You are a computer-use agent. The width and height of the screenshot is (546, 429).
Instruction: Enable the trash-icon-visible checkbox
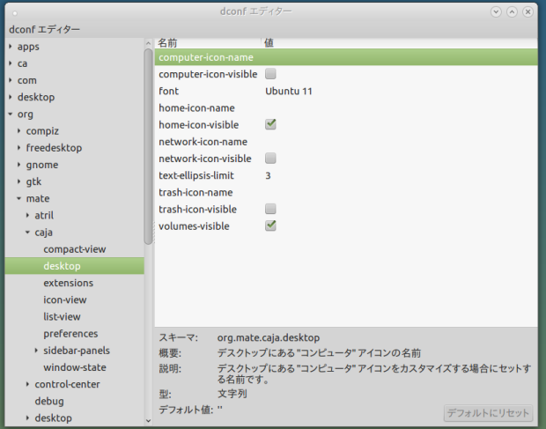270,209
